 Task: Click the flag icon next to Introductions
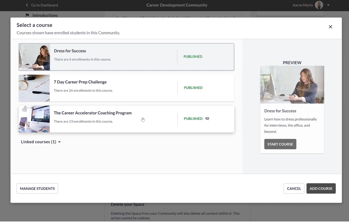coord(27,15)
